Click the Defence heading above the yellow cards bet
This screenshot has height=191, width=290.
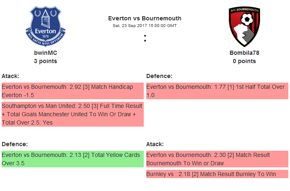(15, 144)
